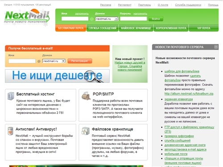Open the Партнеры link

pos(145,5)
